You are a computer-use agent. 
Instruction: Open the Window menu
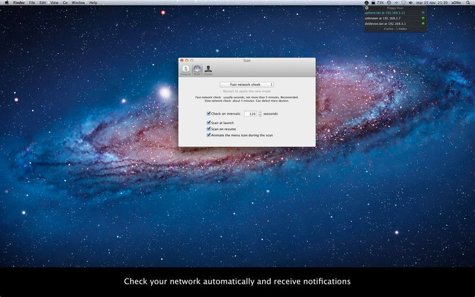coord(78,3)
